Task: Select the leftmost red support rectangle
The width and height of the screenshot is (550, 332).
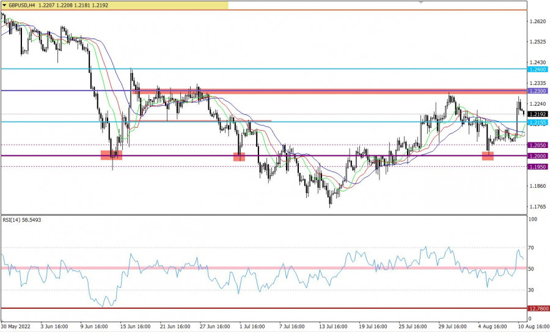Action: (111, 155)
